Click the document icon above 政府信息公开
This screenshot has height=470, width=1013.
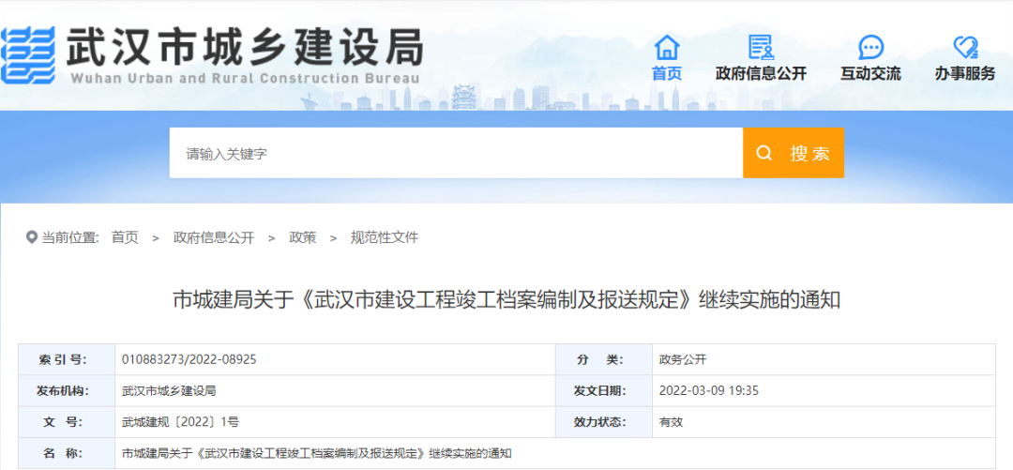pyautogui.click(x=761, y=47)
